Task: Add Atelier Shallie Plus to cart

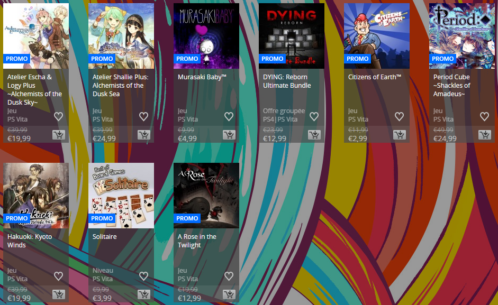Action: 143,135
